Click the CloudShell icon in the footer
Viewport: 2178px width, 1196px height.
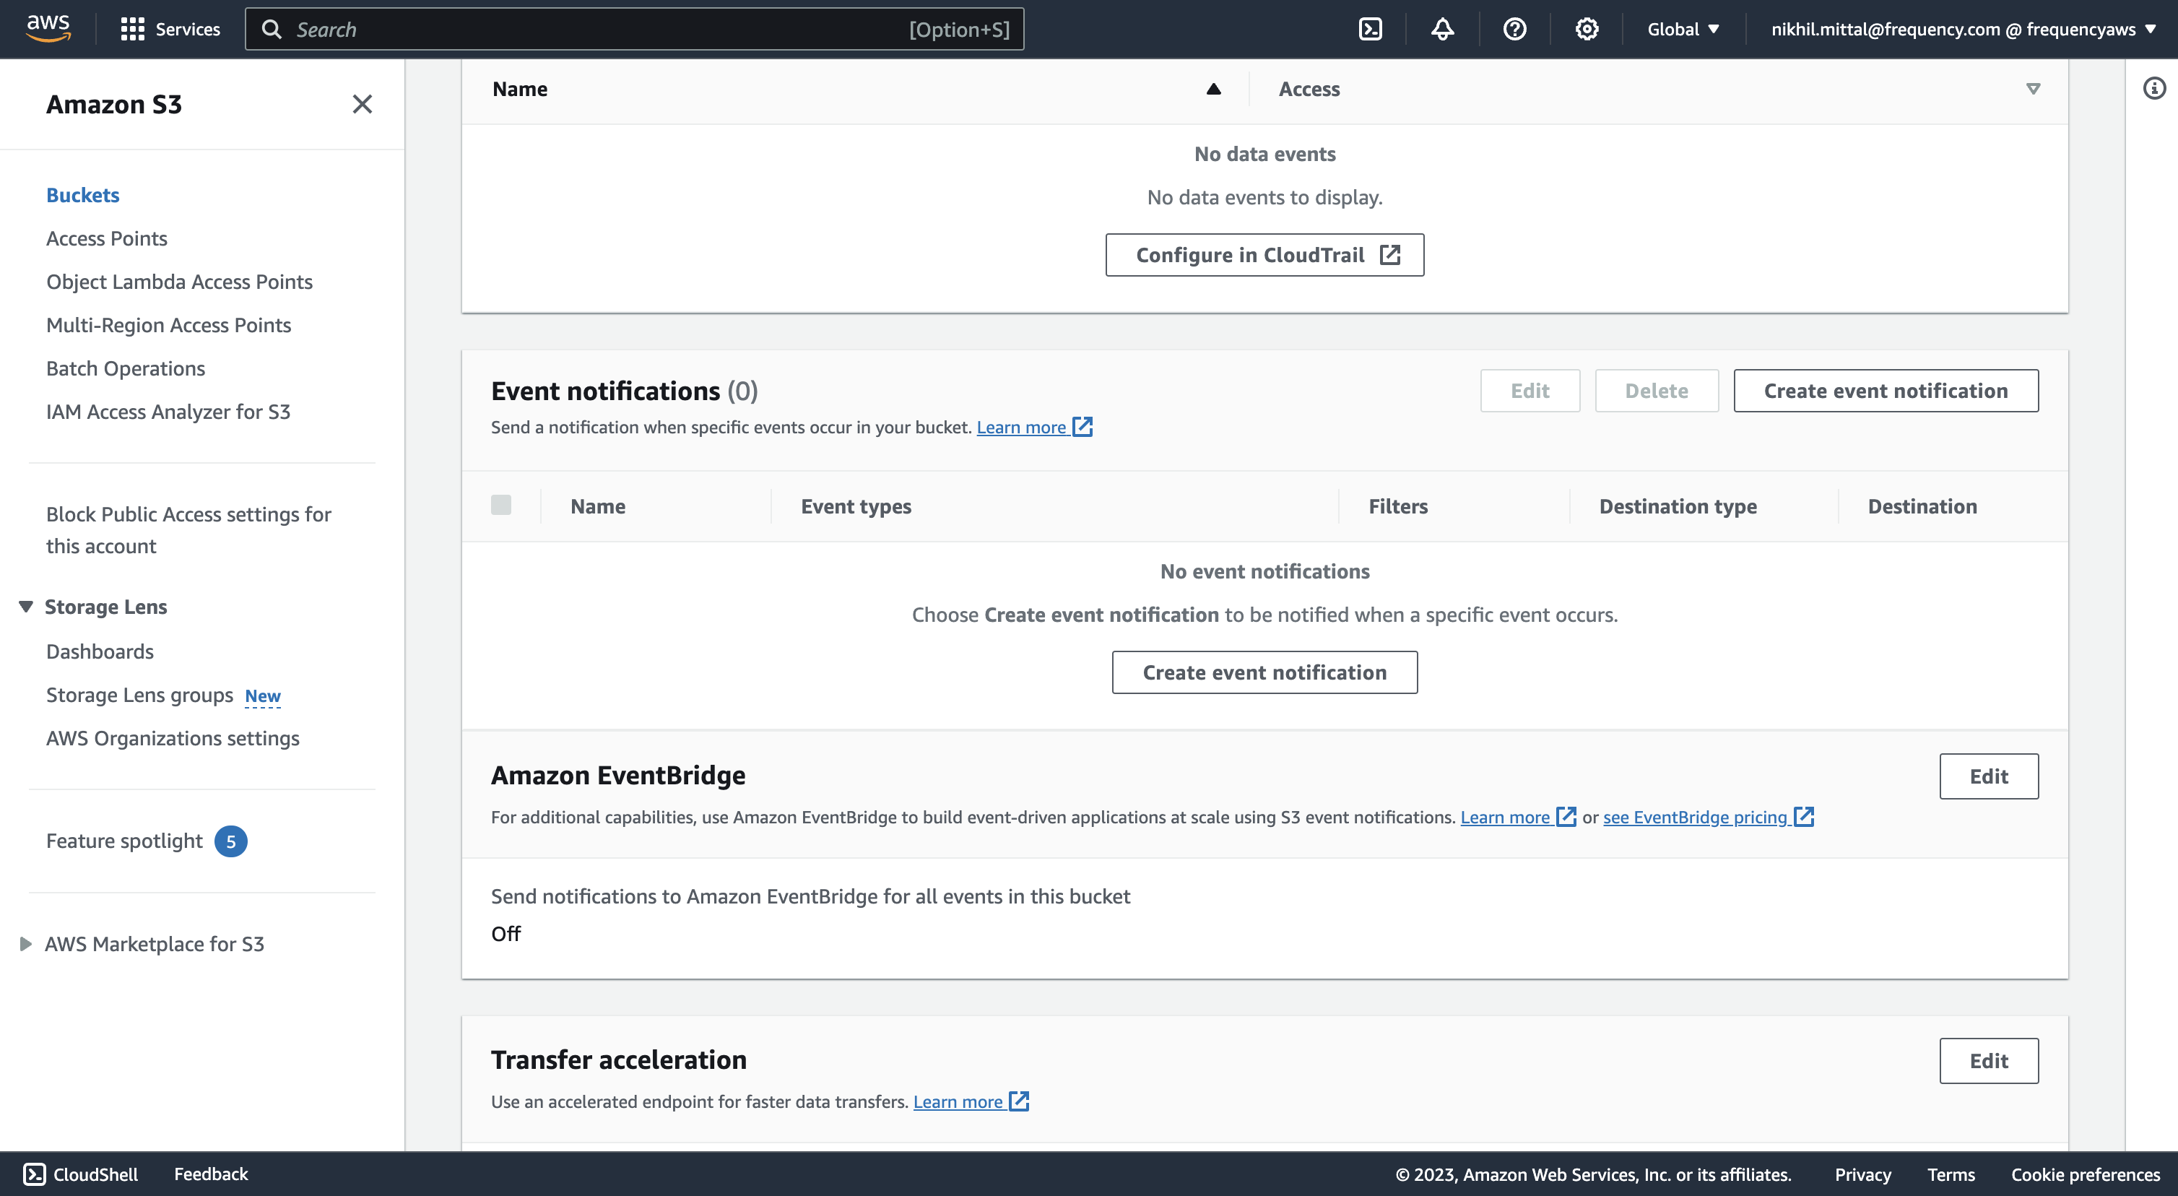(x=35, y=1174)
